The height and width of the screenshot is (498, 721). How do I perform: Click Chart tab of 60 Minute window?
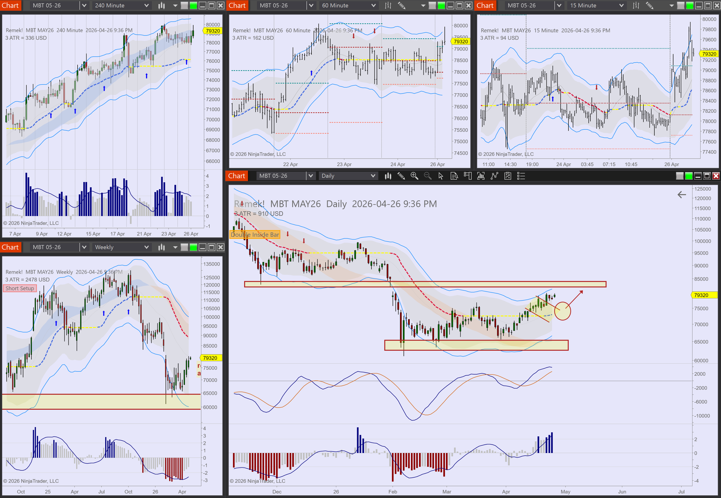pos(237,5)
